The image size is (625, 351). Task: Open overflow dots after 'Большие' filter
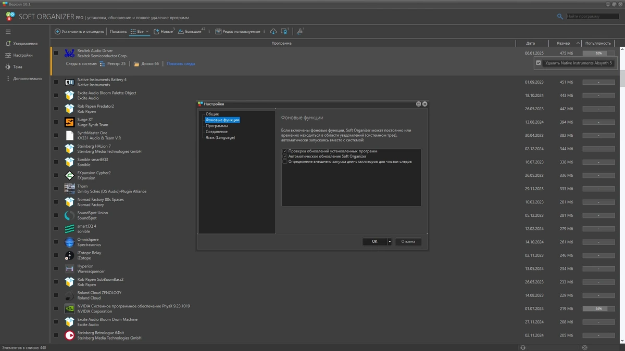click(210, 32)
